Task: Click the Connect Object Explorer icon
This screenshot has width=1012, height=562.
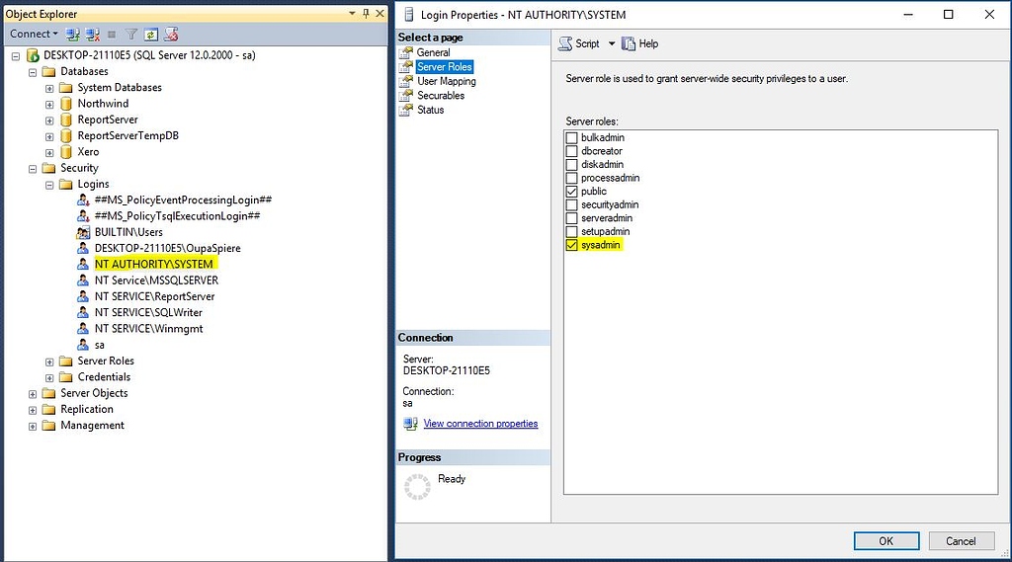Action: click(73, 34)
